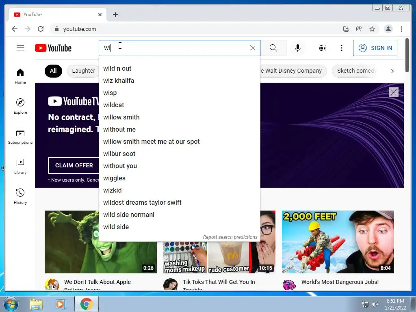Bookmark this page with star
The width and height of the screenshot is (416, 312).
tap(372, 29)
